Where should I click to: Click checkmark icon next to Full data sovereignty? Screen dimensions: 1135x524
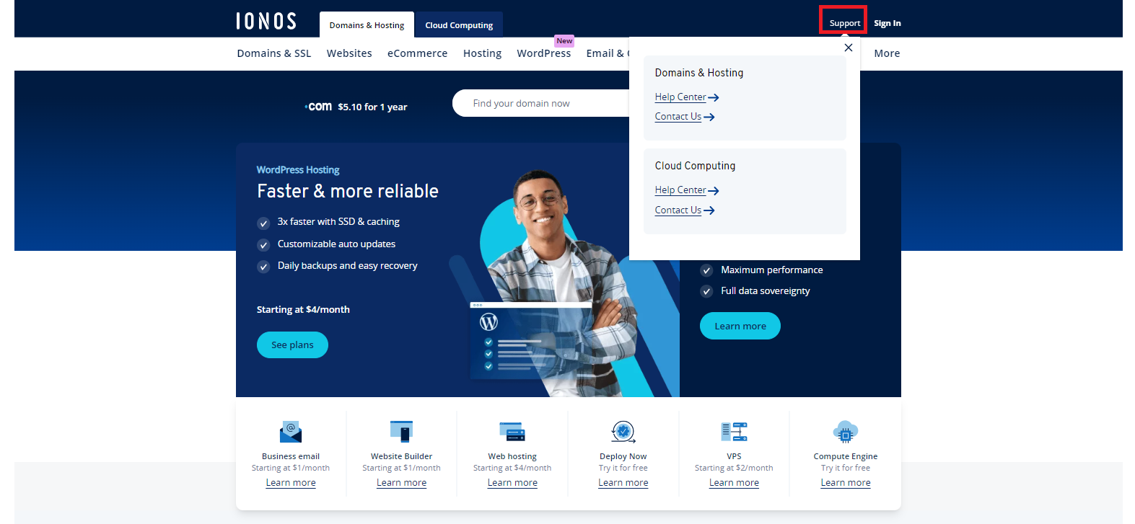(x=707, y=291)
